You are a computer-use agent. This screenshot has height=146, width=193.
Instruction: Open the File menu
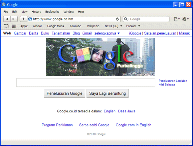[x=6, y=12]
